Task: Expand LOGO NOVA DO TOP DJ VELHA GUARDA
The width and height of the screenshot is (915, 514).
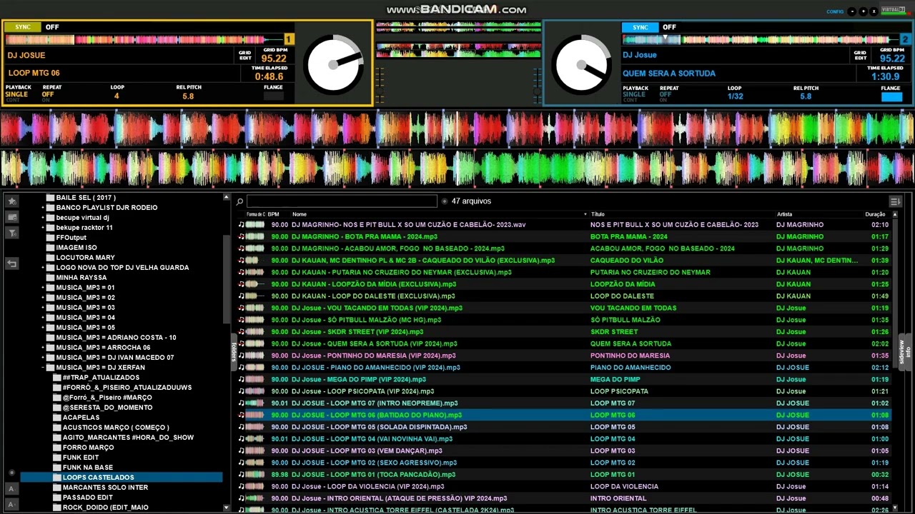Action: [43, 268]
